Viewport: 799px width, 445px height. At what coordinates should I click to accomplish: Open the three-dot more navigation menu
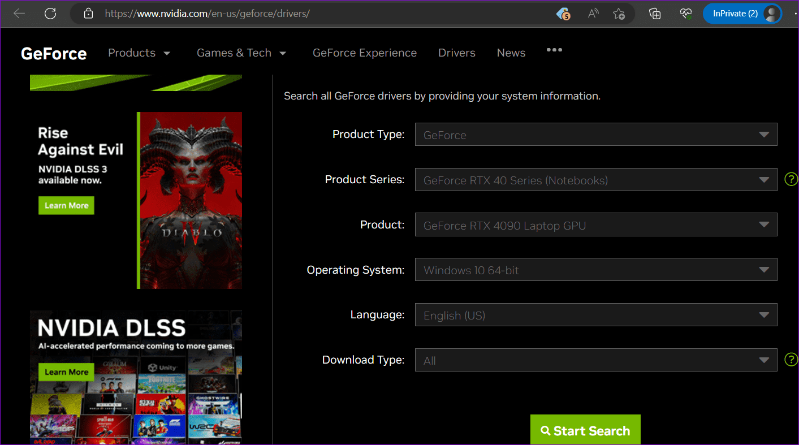pyautogui.click(x=554, y=50)
